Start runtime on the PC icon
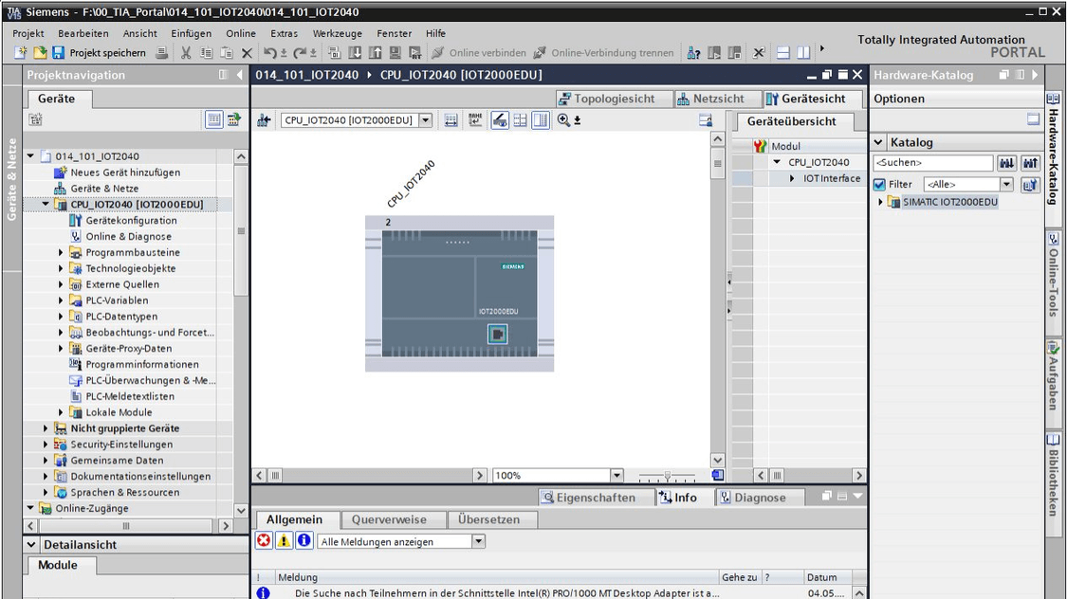The height and width of the screenshot is (599, 1067). click(x=415, y=52)
